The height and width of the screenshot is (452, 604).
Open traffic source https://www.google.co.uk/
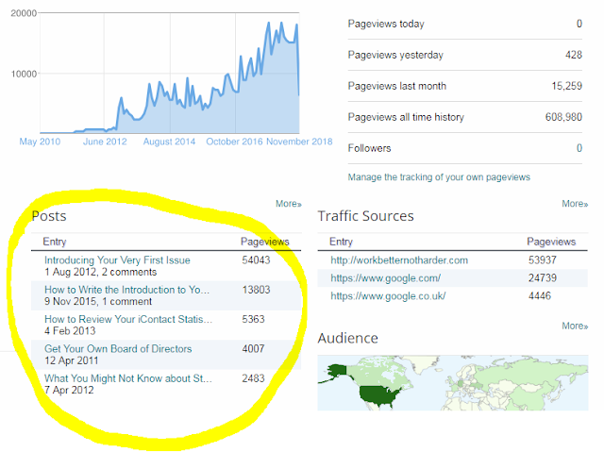pyautogui.click(x=388, y=296)
